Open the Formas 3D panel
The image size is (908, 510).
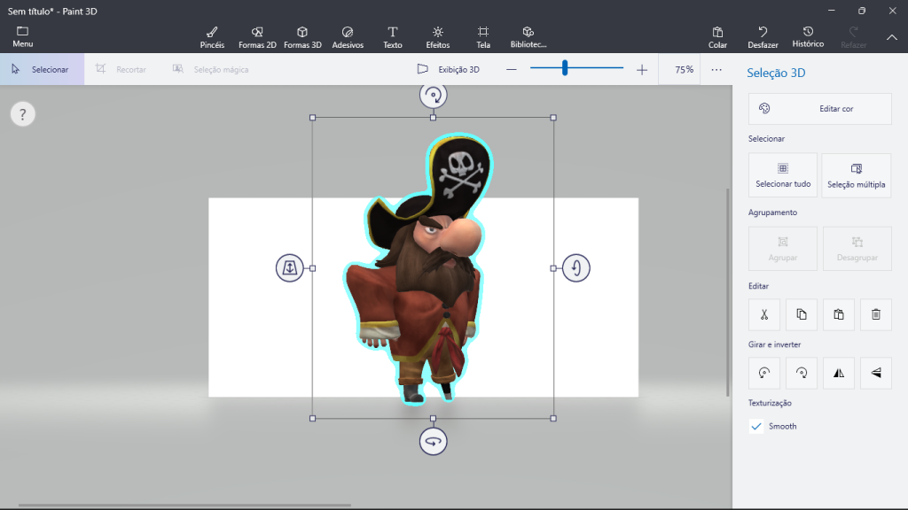302,37
